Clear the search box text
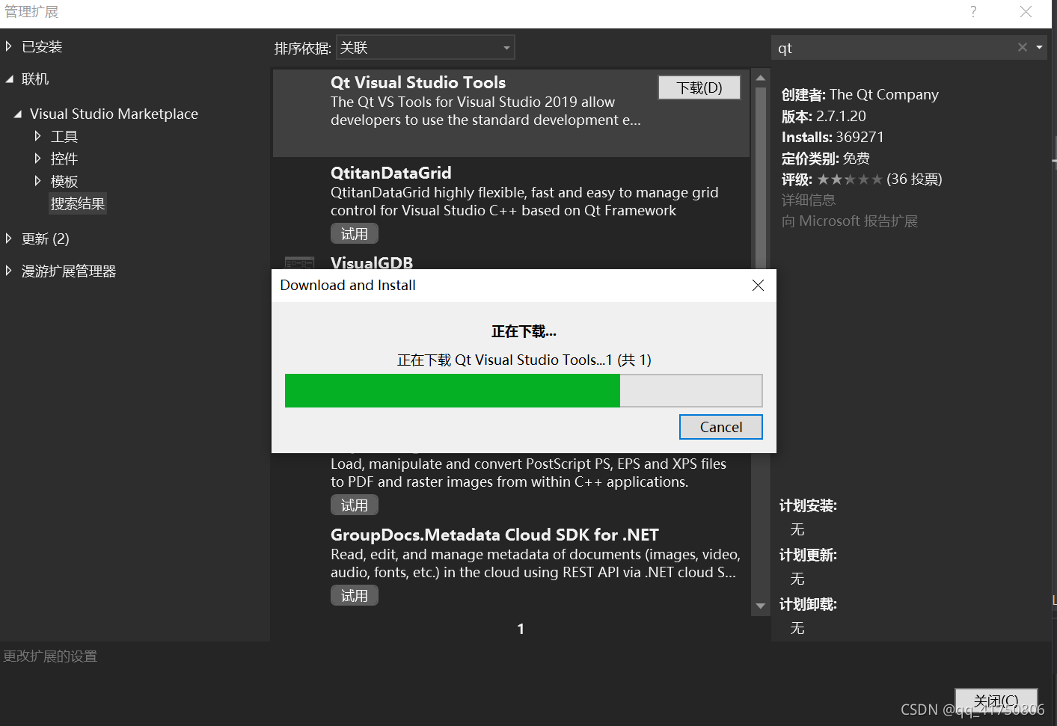This screenshot has height=726, width=1057. 1023,47
